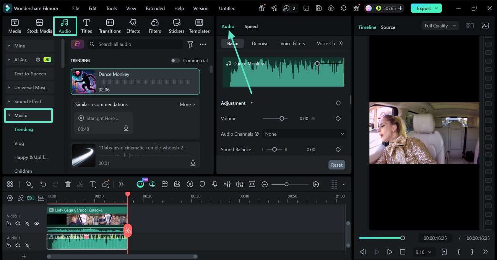Open the Media tab
Viewport: 497px width, 260px height.
[15, 26]
